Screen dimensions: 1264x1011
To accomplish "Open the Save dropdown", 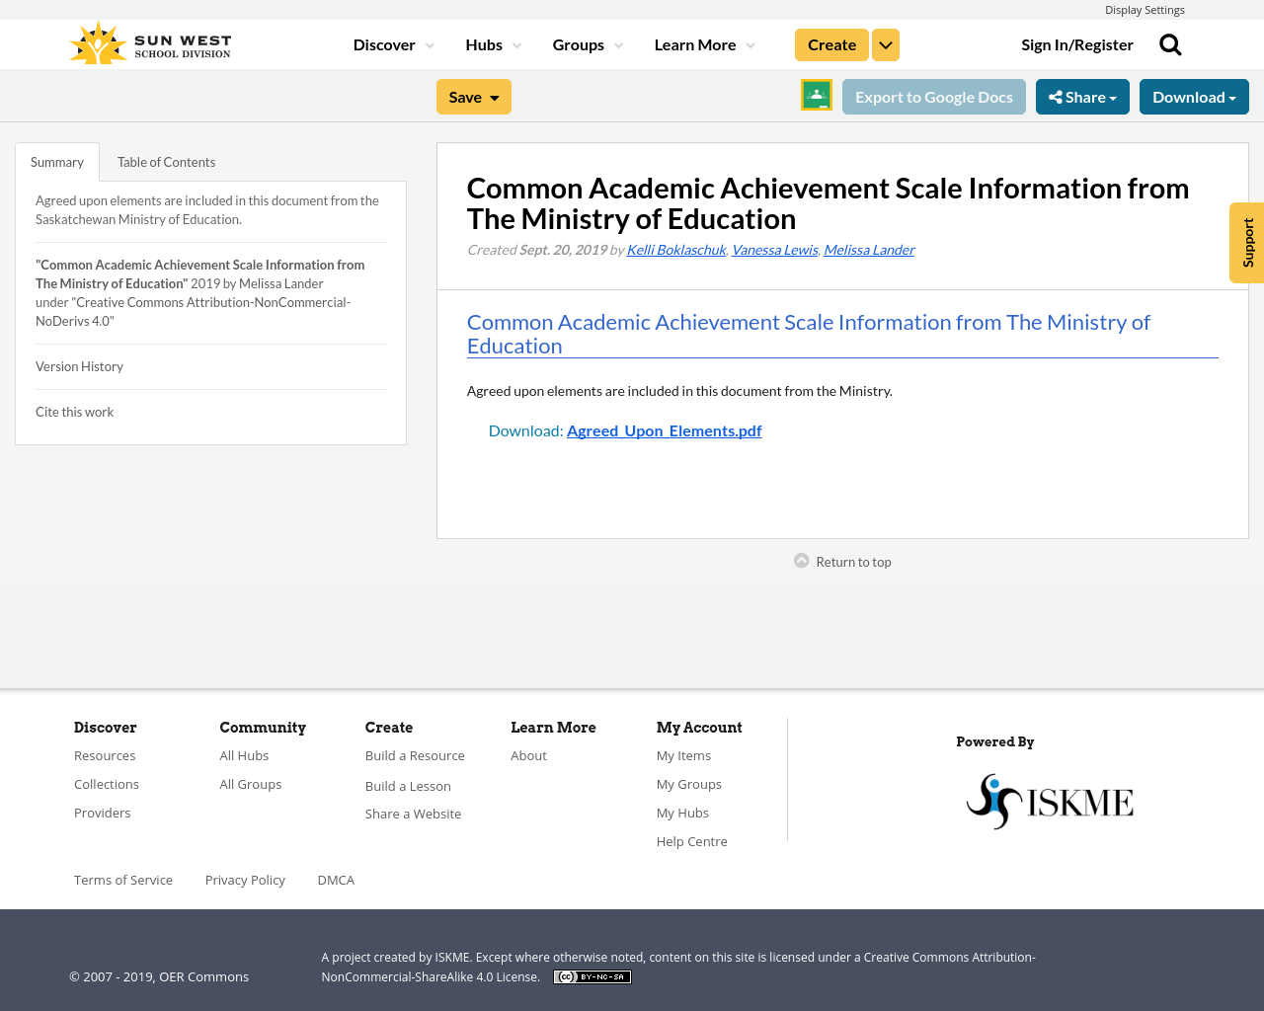I will pos(473,95).
